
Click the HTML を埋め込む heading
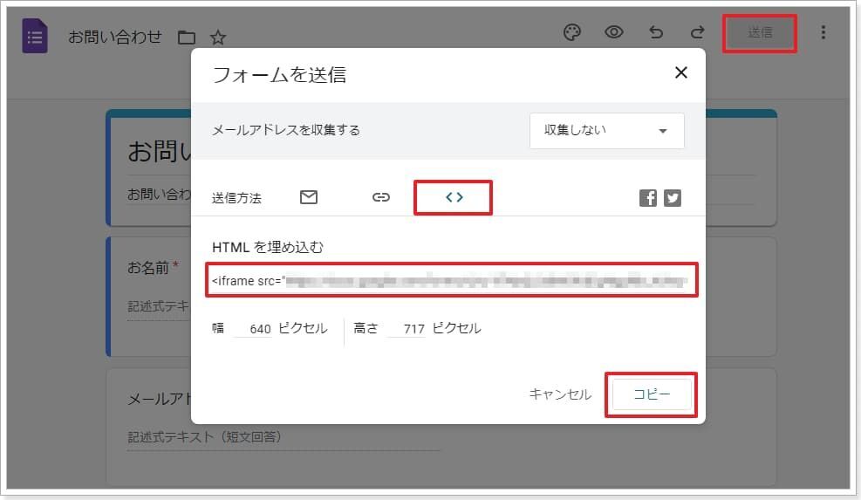[x=268, y=247]
